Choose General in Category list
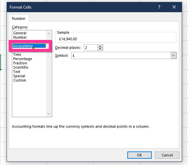 tap(20, 33)
